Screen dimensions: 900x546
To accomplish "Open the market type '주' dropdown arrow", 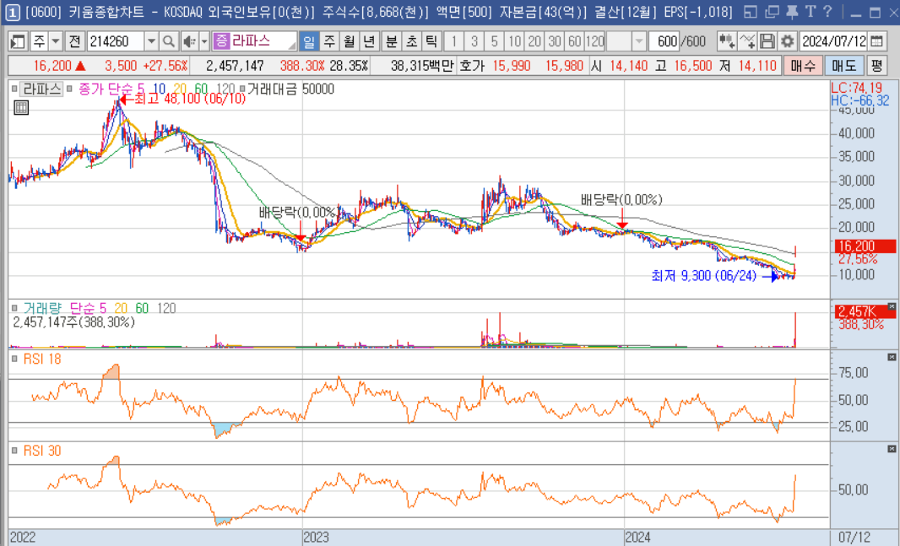I will [x=56, y=41].
